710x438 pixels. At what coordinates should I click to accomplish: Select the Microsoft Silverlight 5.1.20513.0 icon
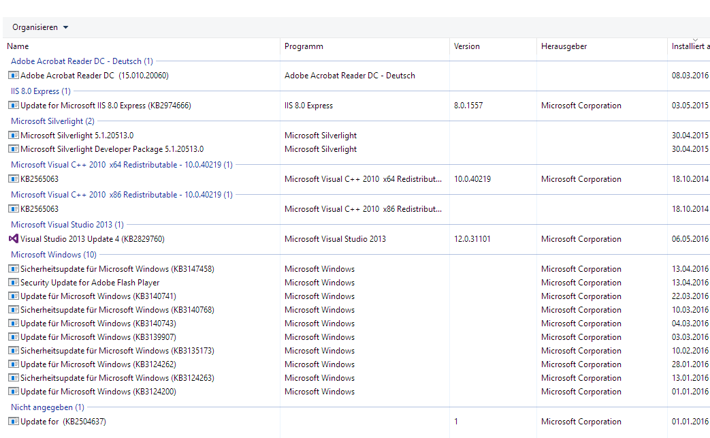pos(14,136)
